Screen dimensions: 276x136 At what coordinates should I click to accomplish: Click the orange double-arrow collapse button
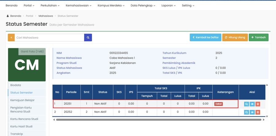(x=11, y=37)
